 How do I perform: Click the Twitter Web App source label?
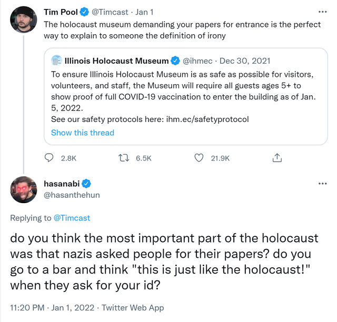(x=132, y=307)
